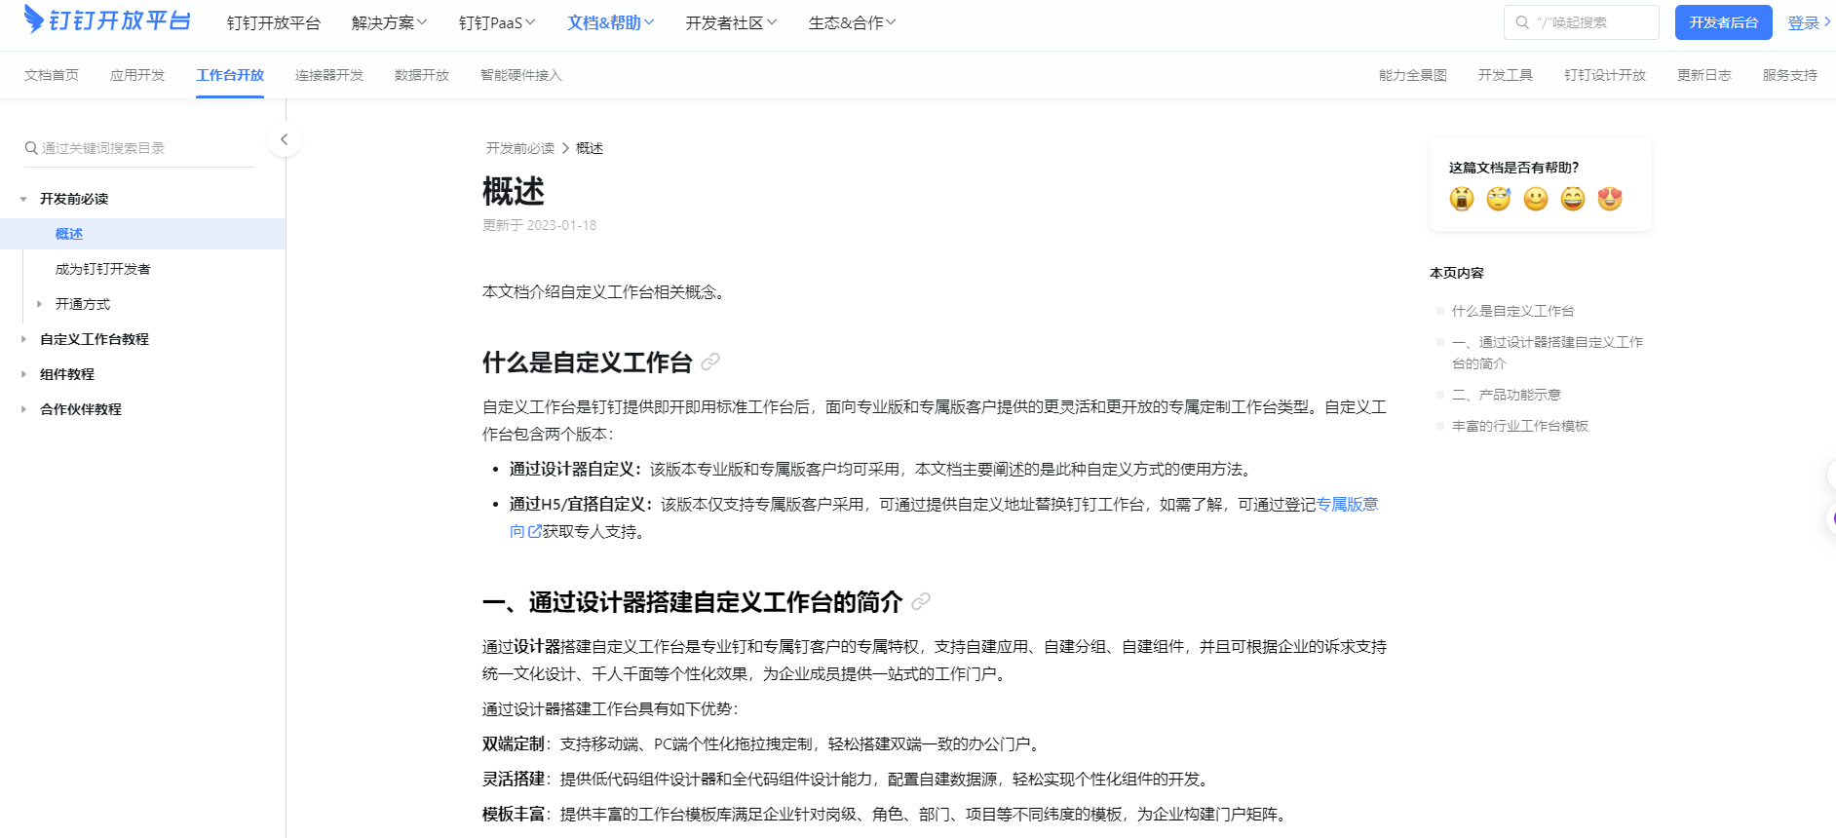The width and height of the screenshot is (1836, 838).
Task: Click the magnifier icon in the top search box
Action: pyautogui.click(x=1522, y=22)
